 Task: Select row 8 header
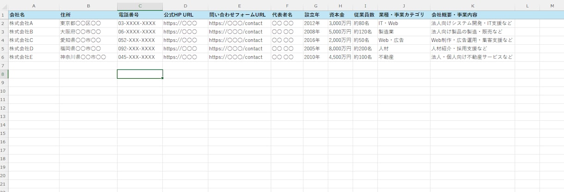tap(4, 74)
